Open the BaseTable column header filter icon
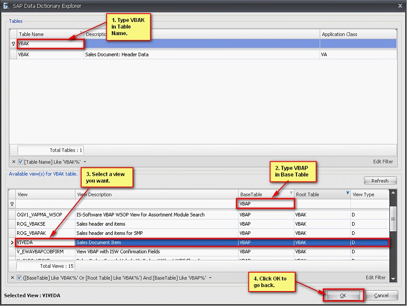Image resolution: width=407 pixels, height=306 pixels. click(x=291, y=193)
